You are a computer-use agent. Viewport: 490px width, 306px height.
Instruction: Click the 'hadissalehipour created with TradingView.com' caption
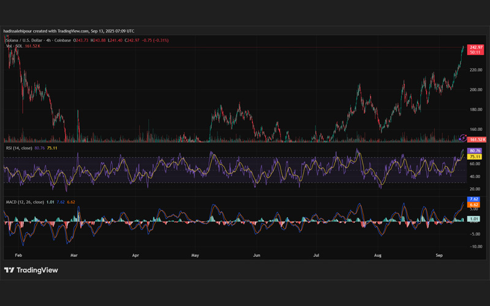click(47, 31)
